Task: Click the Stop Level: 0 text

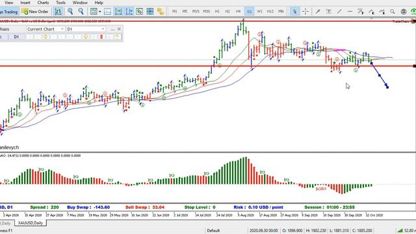Action: [200, 207]
